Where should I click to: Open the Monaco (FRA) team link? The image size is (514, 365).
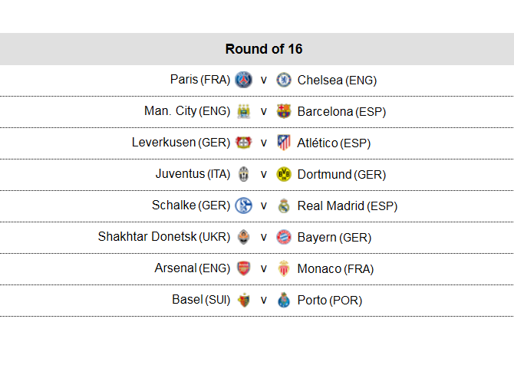tap(335, 269)
